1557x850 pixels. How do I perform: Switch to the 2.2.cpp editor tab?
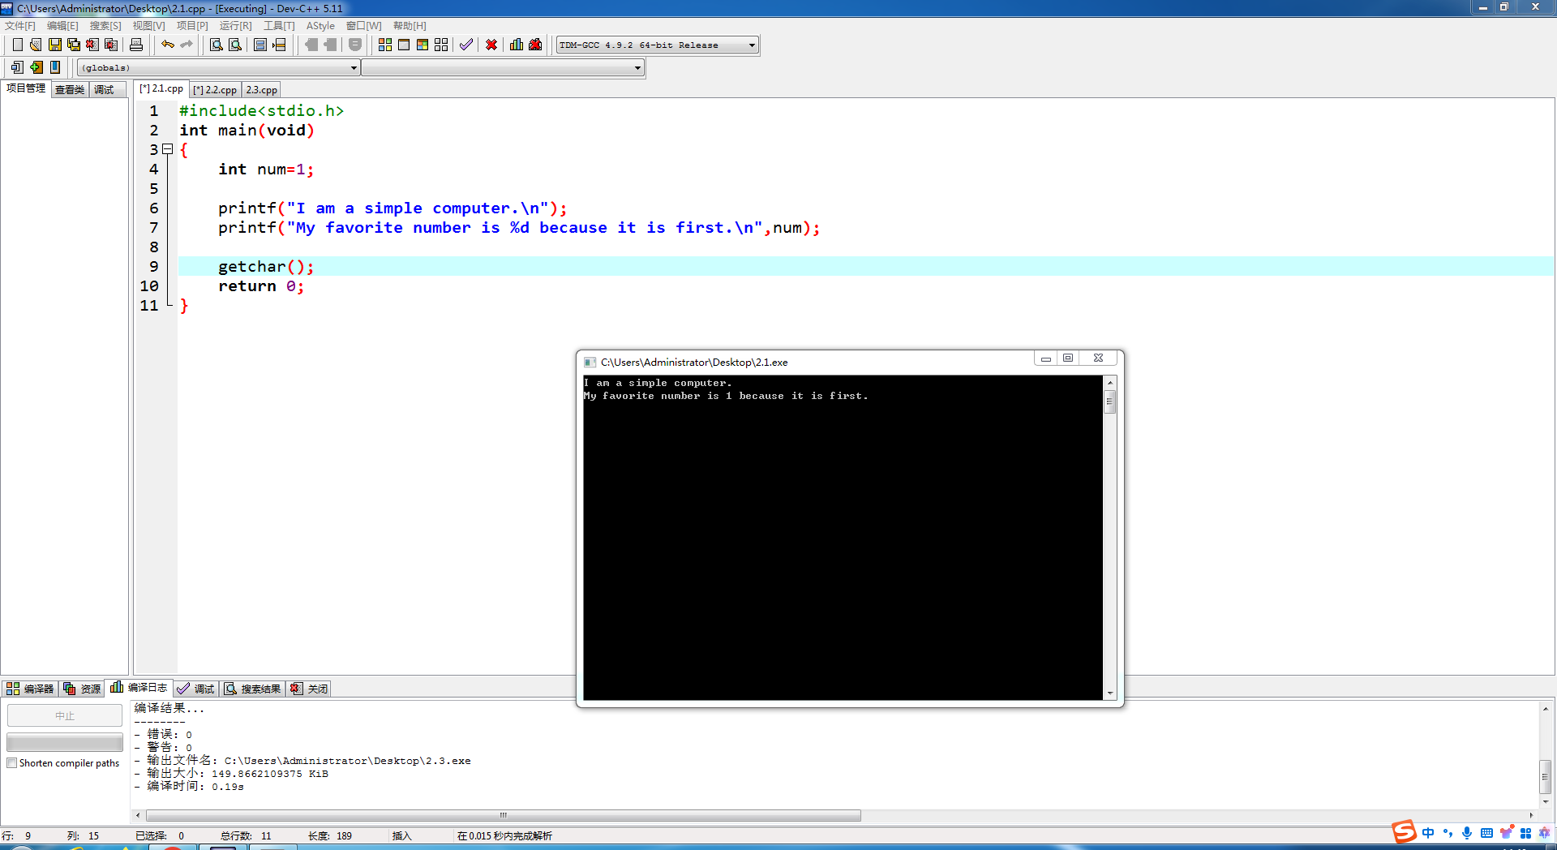point(215,90)
